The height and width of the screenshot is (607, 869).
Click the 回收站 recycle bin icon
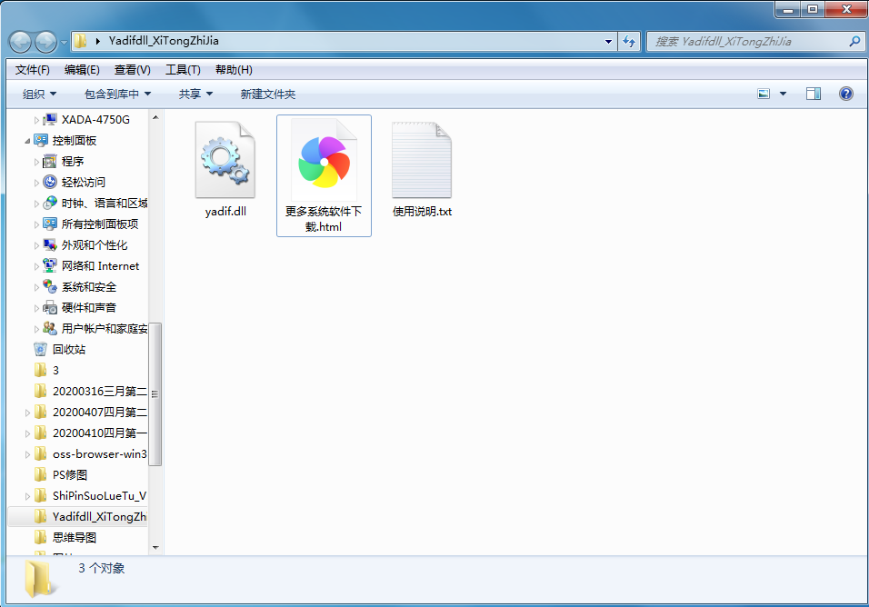point(41,350)
